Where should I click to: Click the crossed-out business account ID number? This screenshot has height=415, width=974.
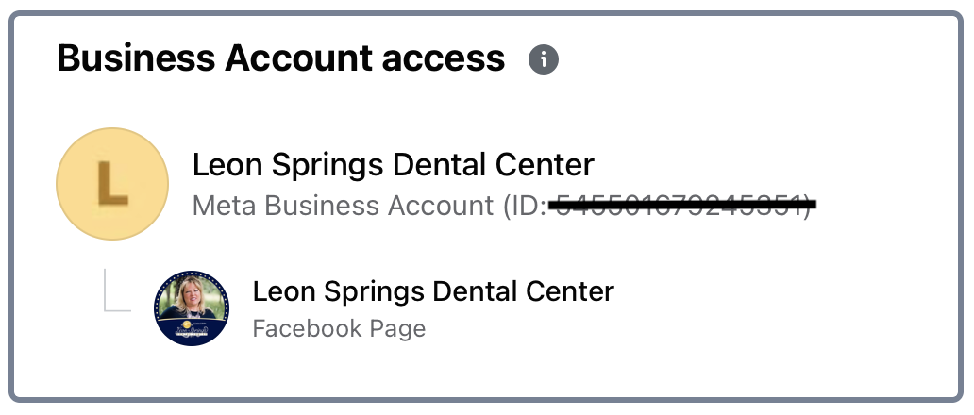pyautogui.click(x=682, y=204)
